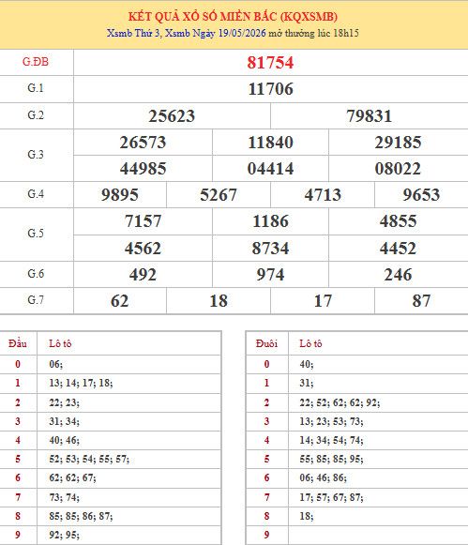Select G.5 number 4562

coord(143,249)
